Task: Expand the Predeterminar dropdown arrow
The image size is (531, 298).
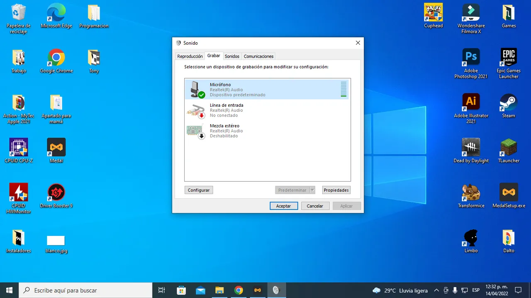Action: (x=312, y=190)
